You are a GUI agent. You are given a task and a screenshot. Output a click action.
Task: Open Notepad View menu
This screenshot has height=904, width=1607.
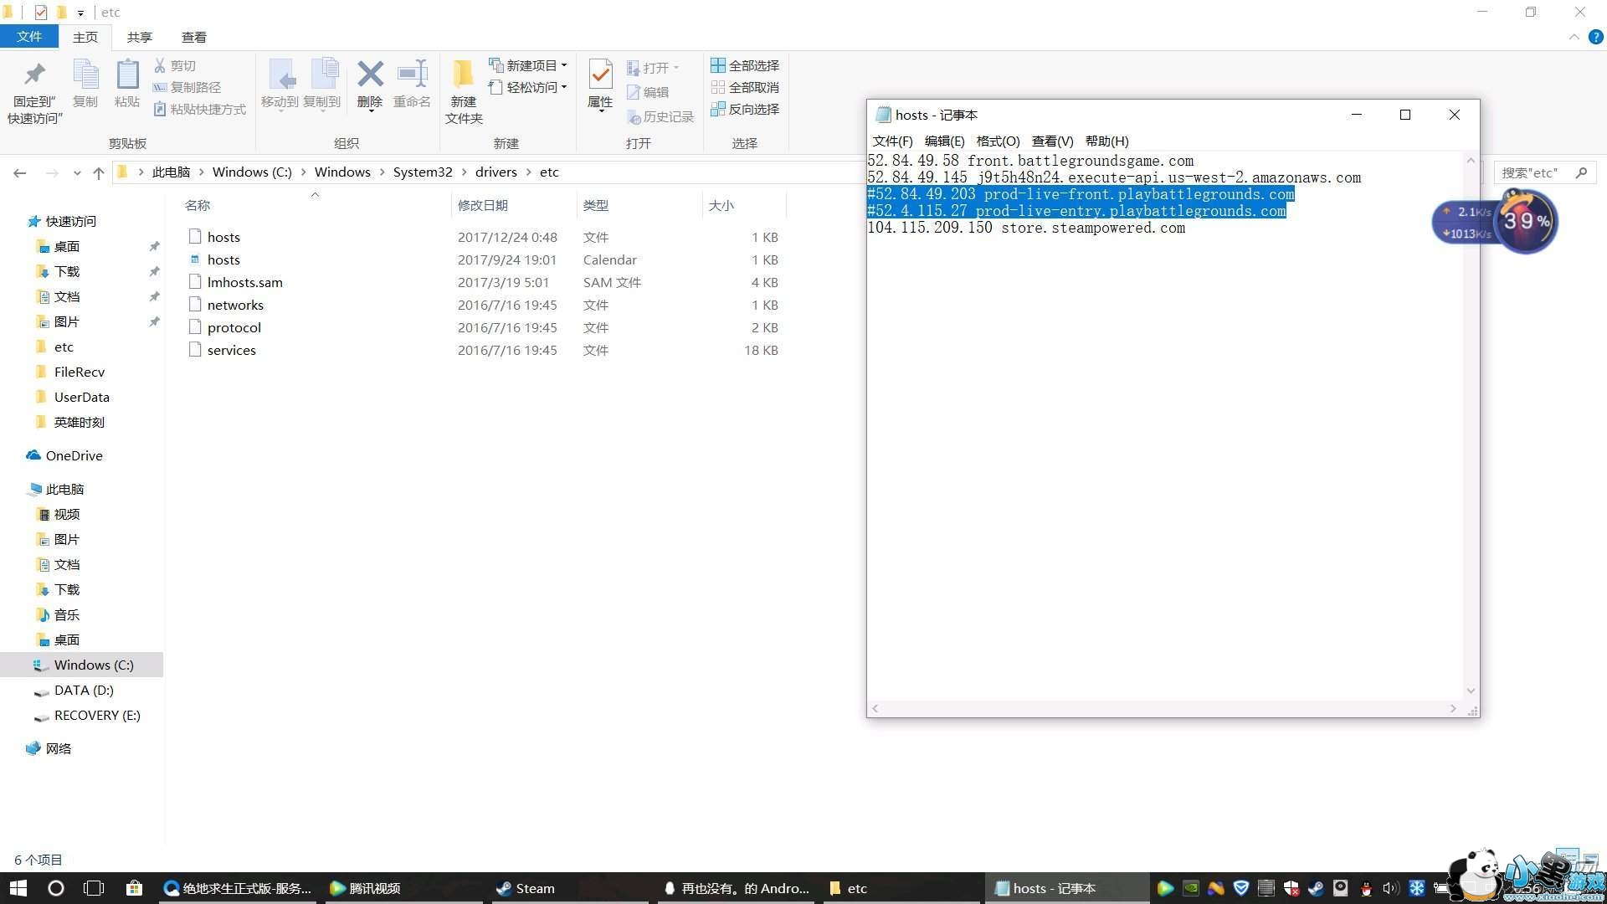1052,141
